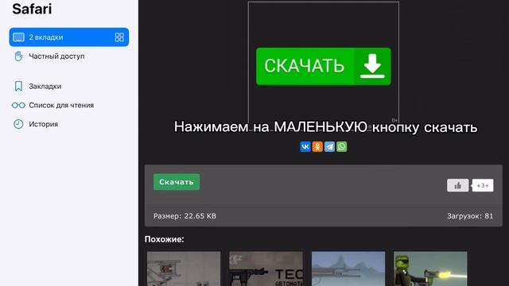Image resolution: width=509 pixels, height=286 pixels.
Task: Click the Загрузок: 81 text
Action: 470,216
